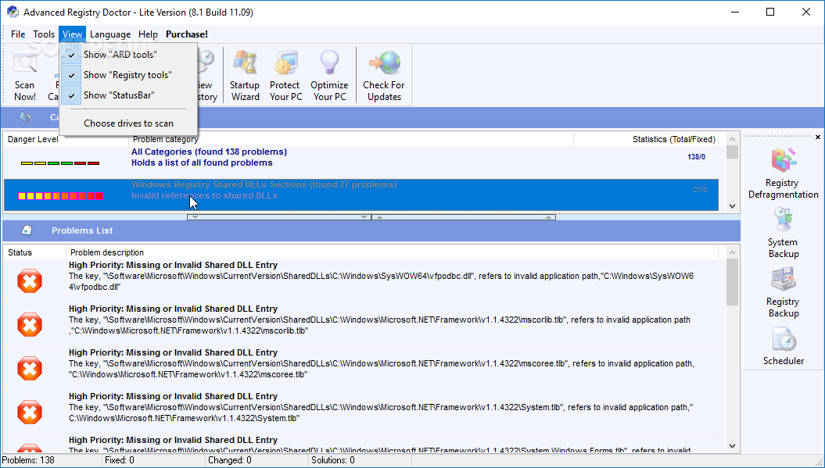Click the 138/0 statistics value
The height and width of the screenshot is (468, 825).
tap(696, 157)
